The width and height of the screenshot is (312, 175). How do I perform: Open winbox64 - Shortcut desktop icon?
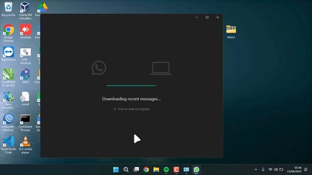click(x=8, y=122)
